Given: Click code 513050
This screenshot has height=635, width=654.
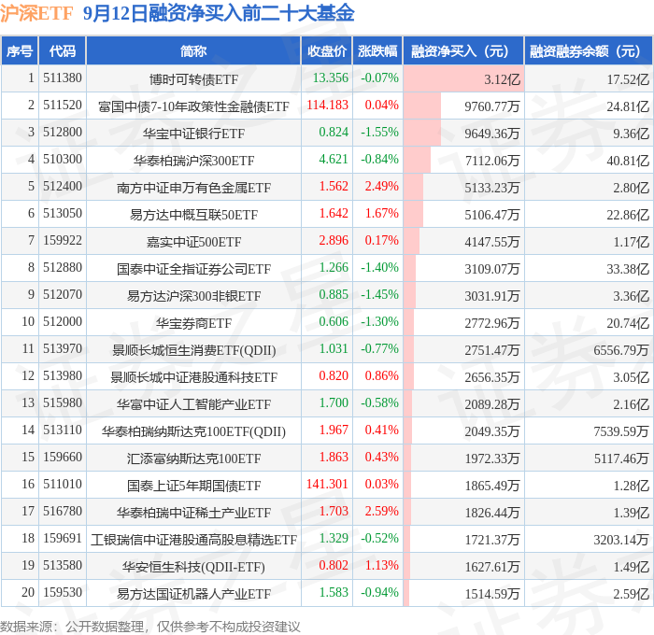Looking at the screenshot, I should tap(63, 214).
